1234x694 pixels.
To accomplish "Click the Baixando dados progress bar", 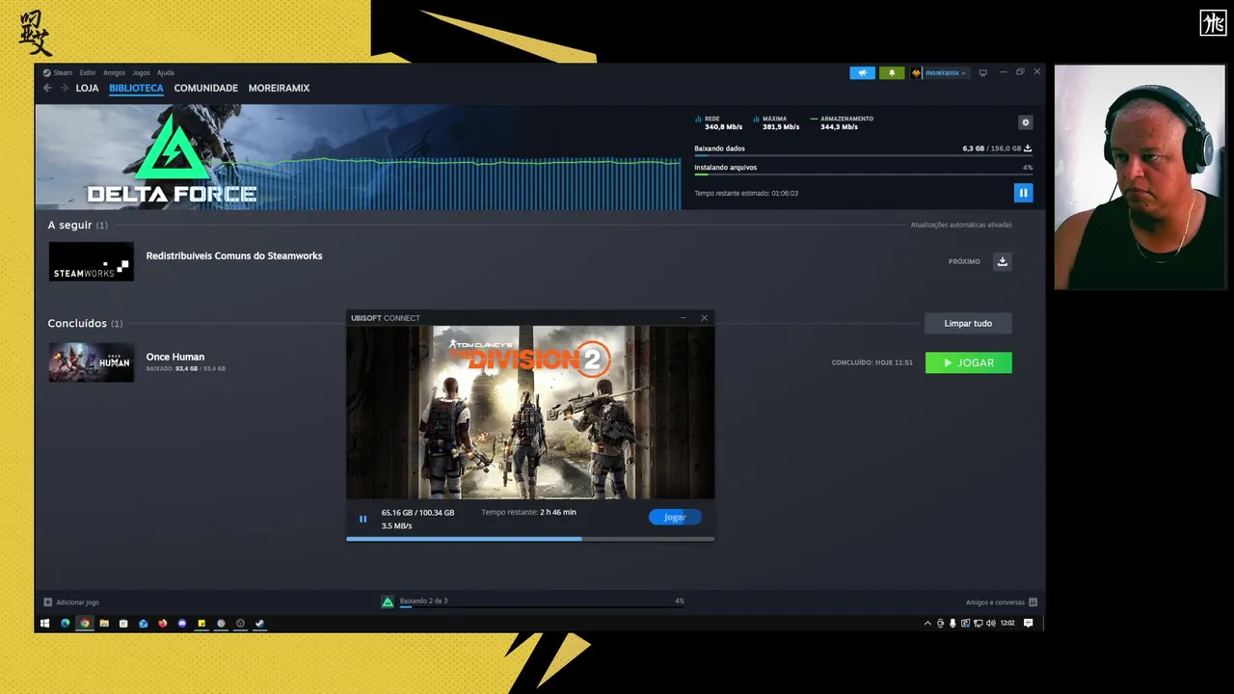I will (863, 155).
